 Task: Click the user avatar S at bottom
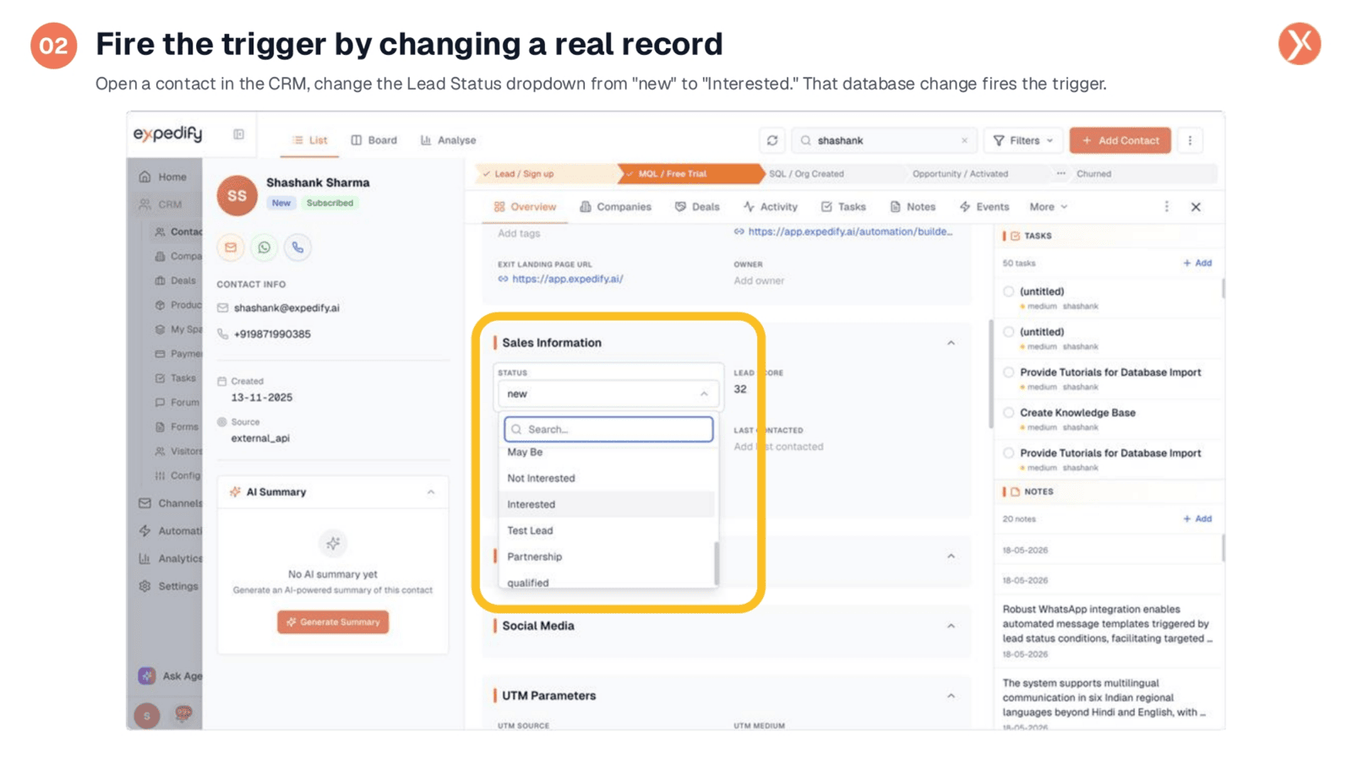click(147, 715)
